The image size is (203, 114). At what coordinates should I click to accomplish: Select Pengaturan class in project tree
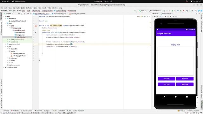point(20,35)
